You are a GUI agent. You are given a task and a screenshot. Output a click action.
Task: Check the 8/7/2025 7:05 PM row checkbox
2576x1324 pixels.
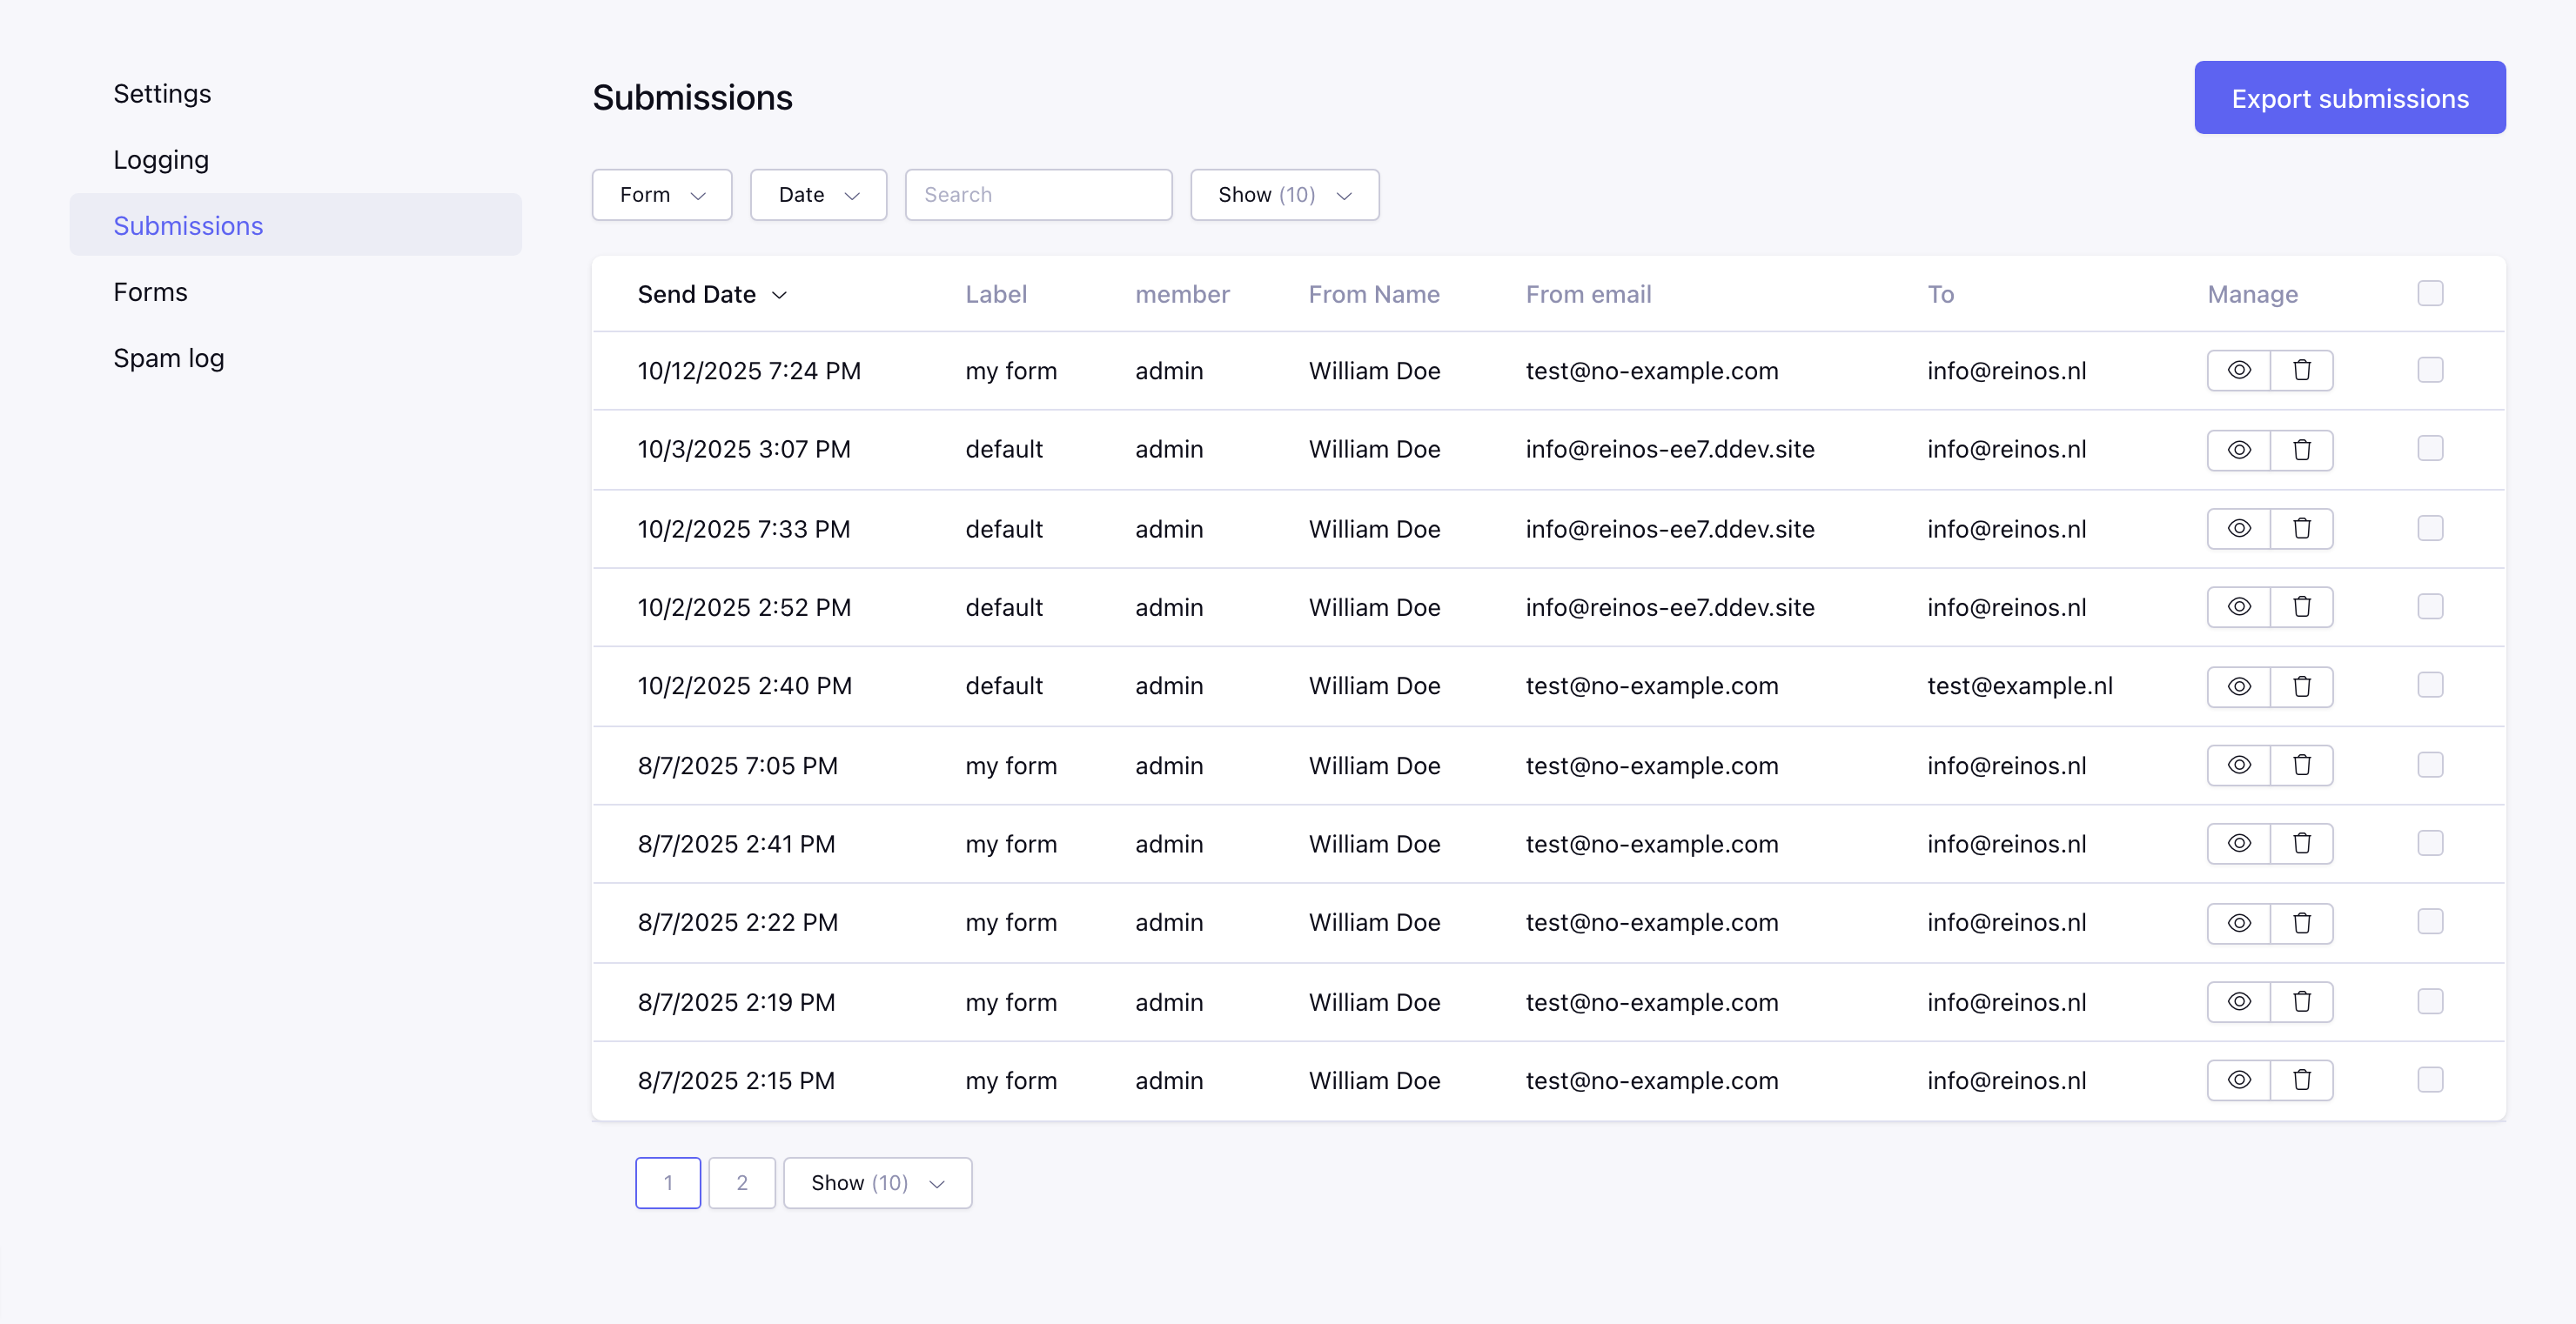pyautogui.click(x=2430, y=765)
